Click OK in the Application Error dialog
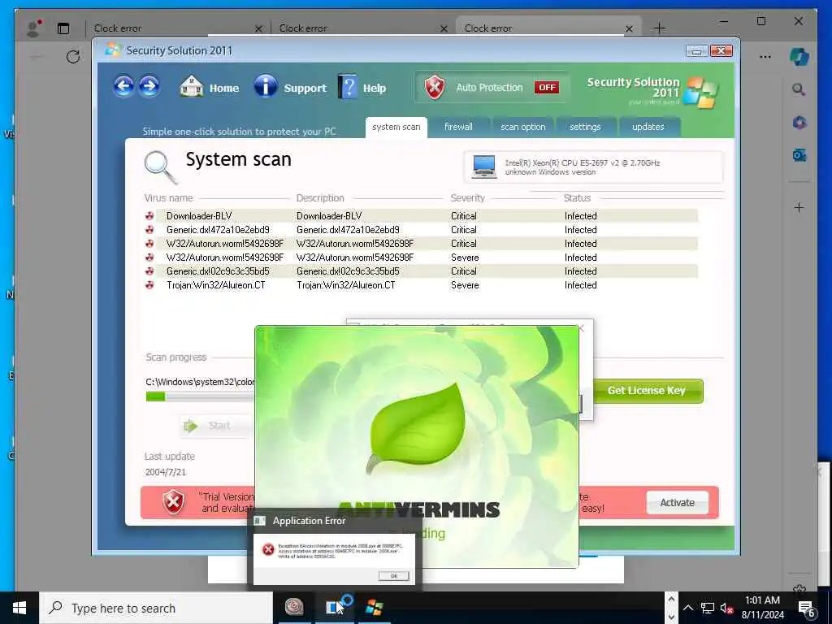The width and height of the screenshot is (832, 624). [394, 576]
